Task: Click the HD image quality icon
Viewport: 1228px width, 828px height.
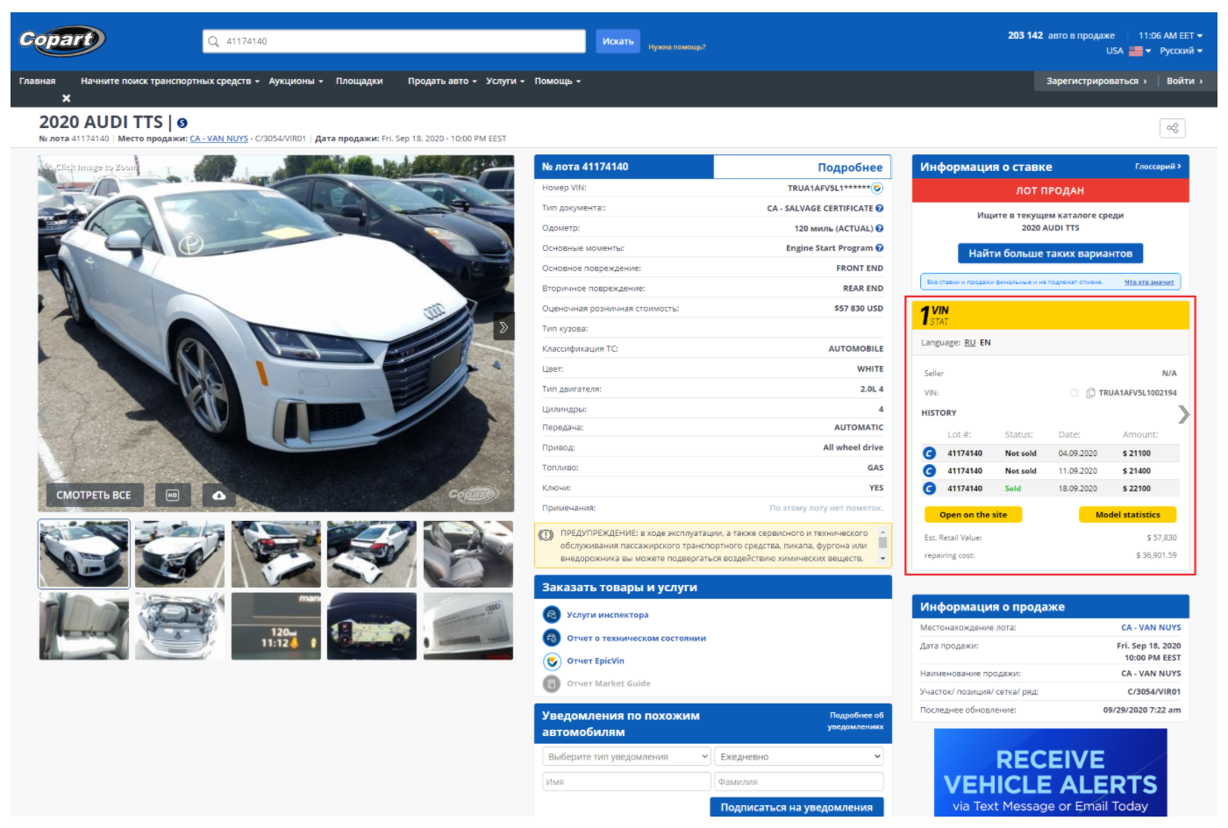Action: pos(173,496)
